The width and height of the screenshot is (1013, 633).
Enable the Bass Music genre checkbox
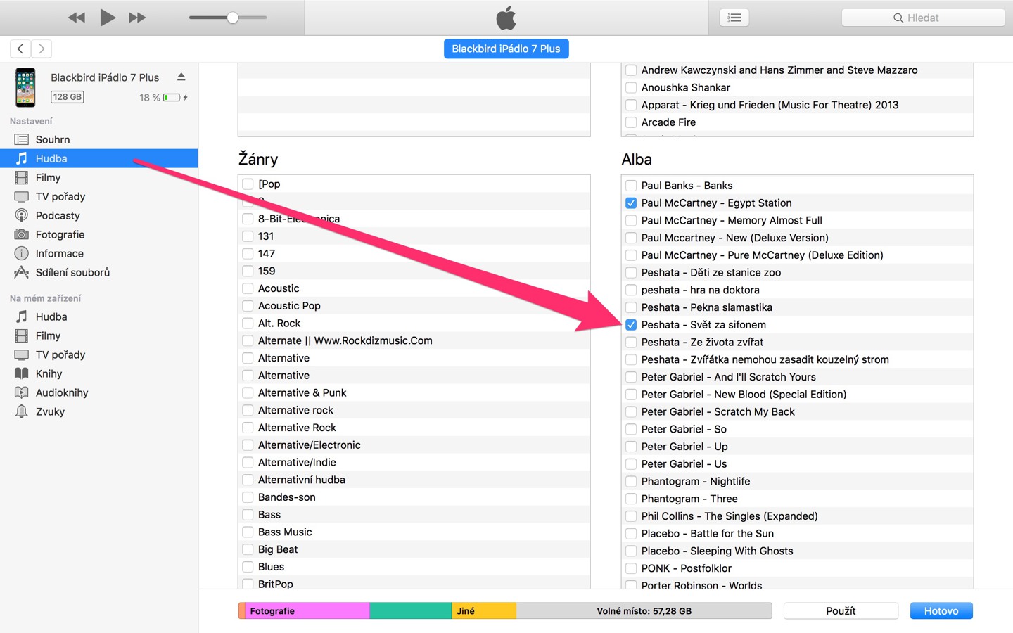(248, 532)
